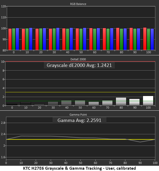This screenshot has width=159, height=171.
Task: Click the 100 label under the DeltaE chart
Action: coord(148,108)
